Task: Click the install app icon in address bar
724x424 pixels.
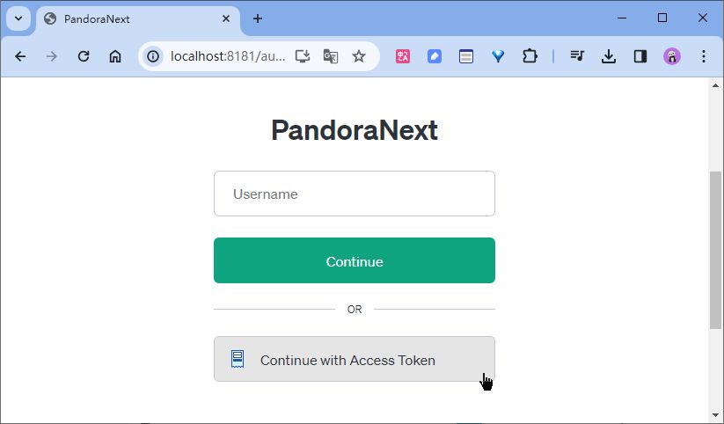Action: coord(303,56)
